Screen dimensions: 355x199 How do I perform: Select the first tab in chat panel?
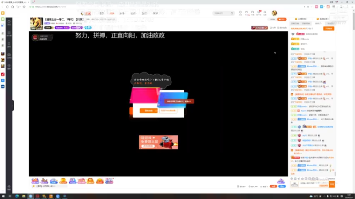point(295,23)
